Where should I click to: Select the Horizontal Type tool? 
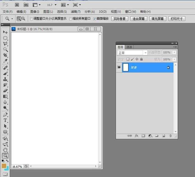point(5,120)
